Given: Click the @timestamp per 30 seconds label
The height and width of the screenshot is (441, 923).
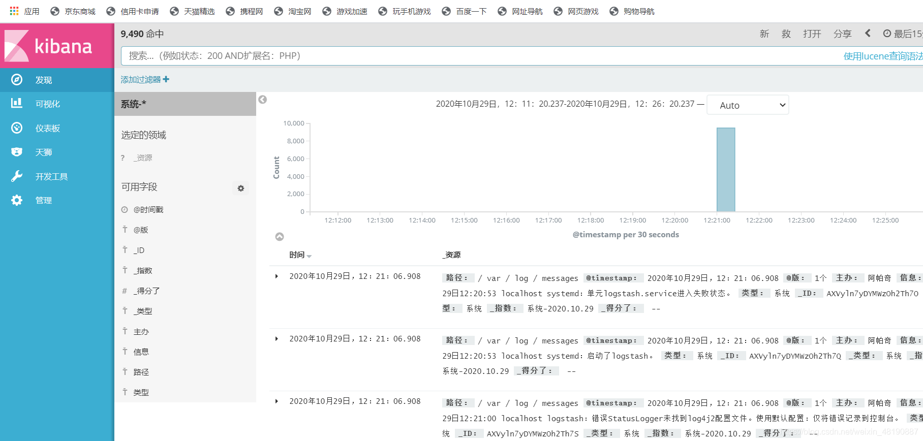Looking at the screenshot, I should [626, 235].
